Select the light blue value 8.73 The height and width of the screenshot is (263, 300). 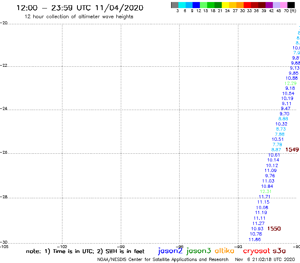tap(281, 129)
